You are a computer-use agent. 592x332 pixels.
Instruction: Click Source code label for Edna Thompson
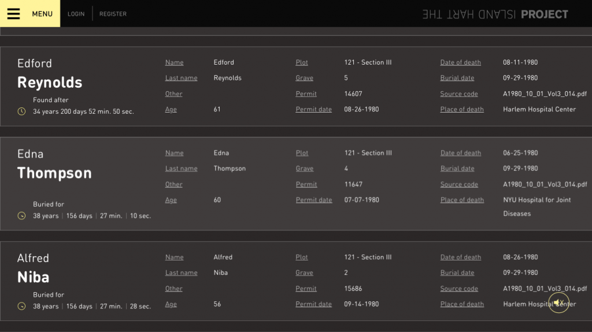(x=459, y=185)
